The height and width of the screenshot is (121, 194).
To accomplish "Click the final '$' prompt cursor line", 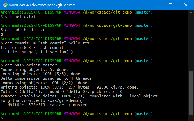I will coord(3,118).
